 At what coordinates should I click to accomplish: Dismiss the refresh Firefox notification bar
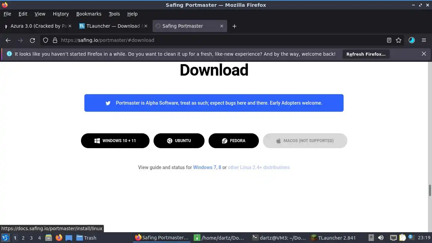point(424,54)
